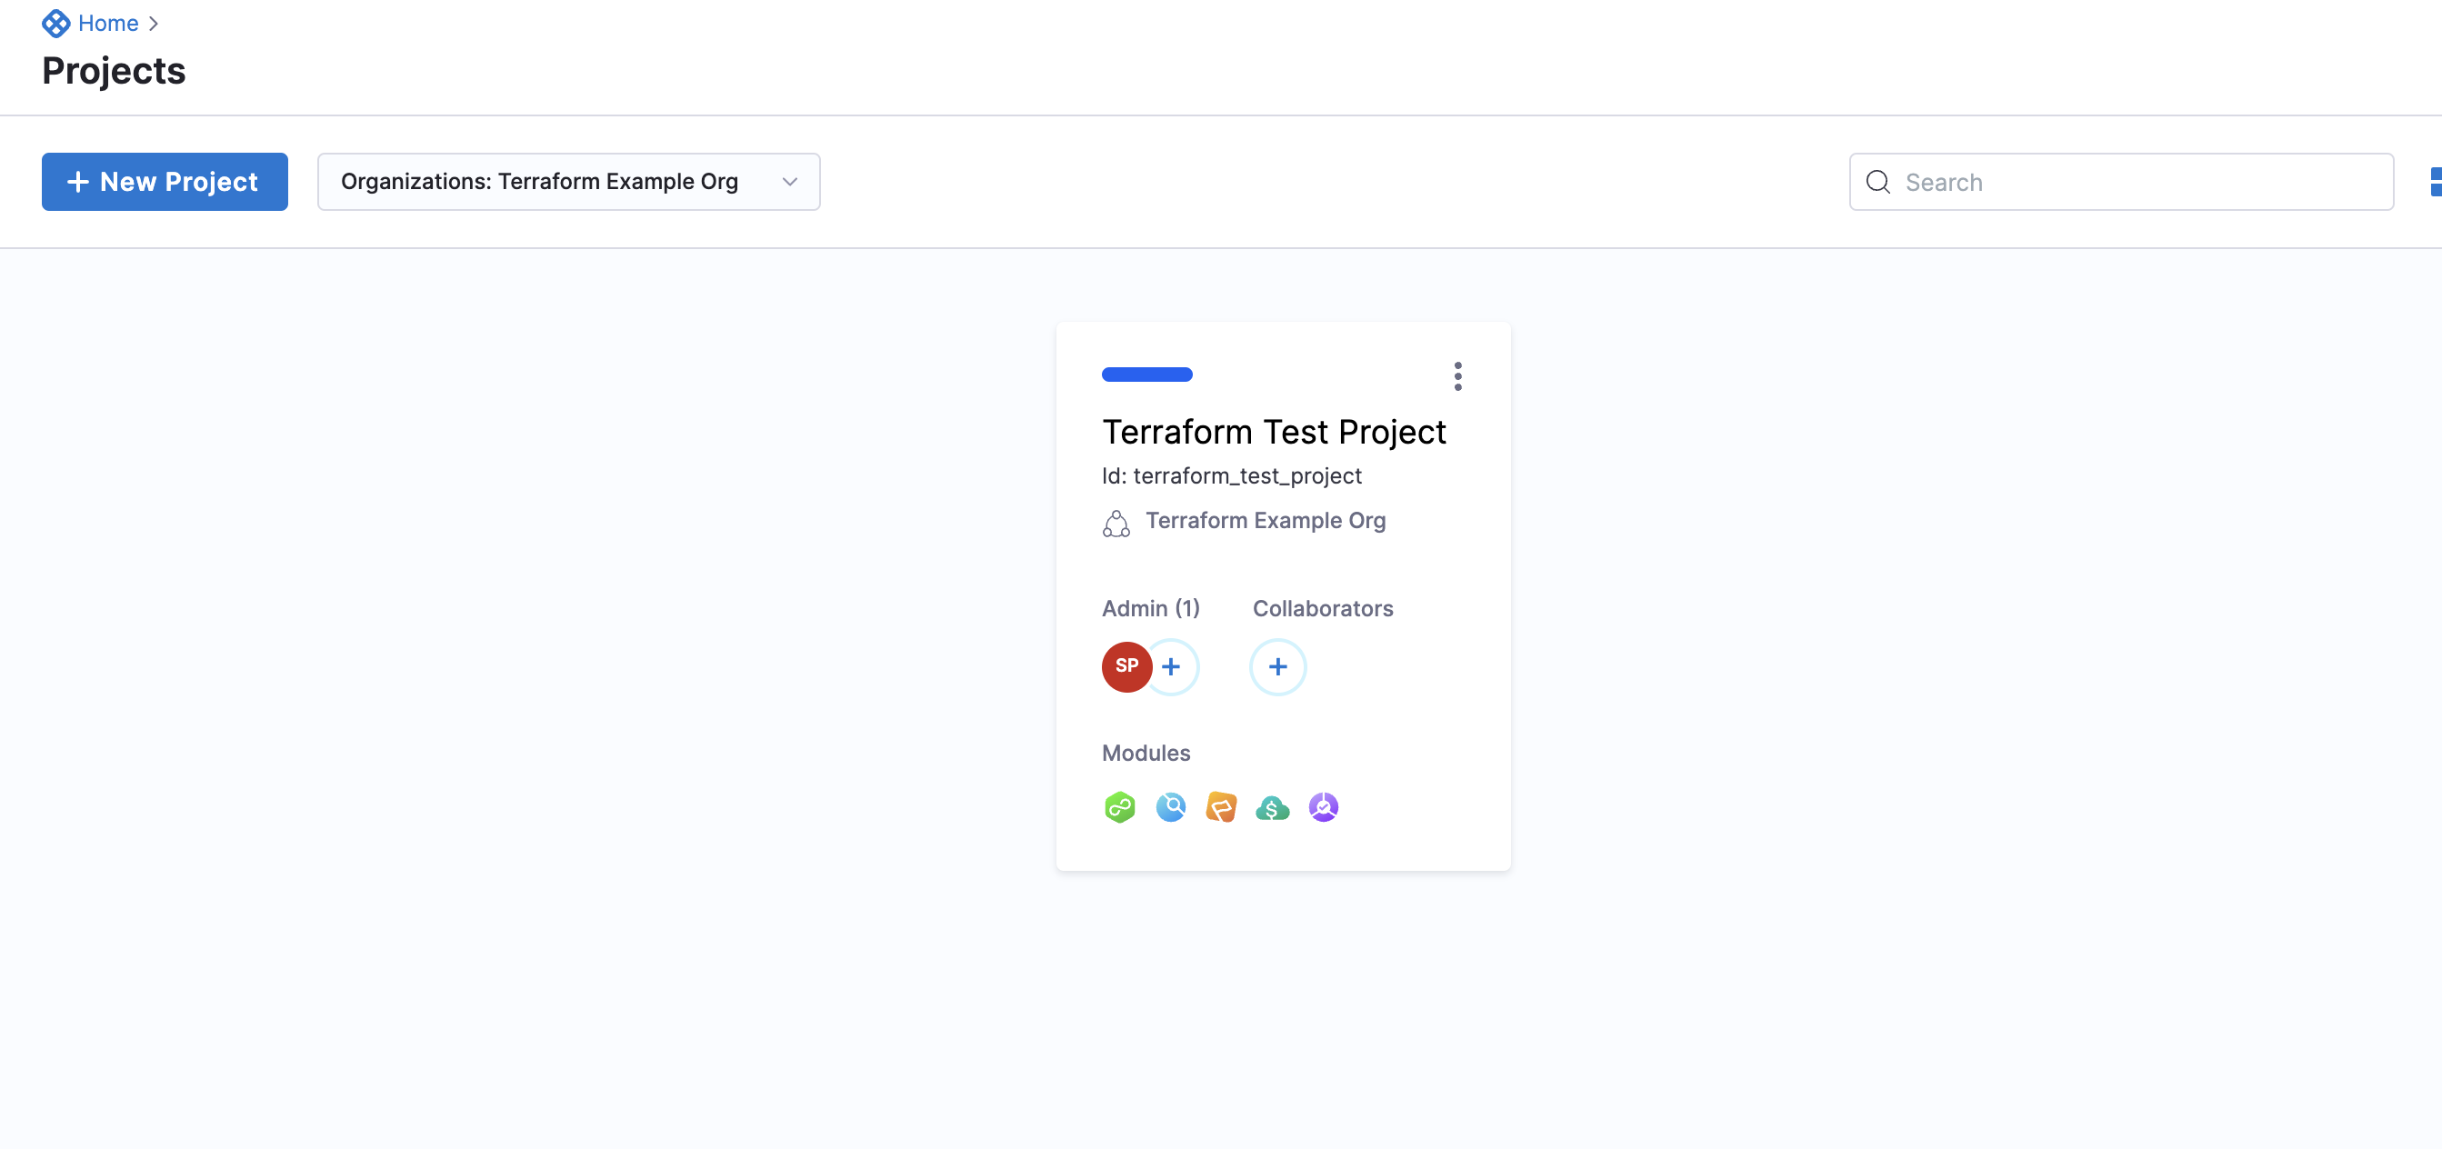Go to the Home breadcrumb link
2442x1149 pixels.
108,23
